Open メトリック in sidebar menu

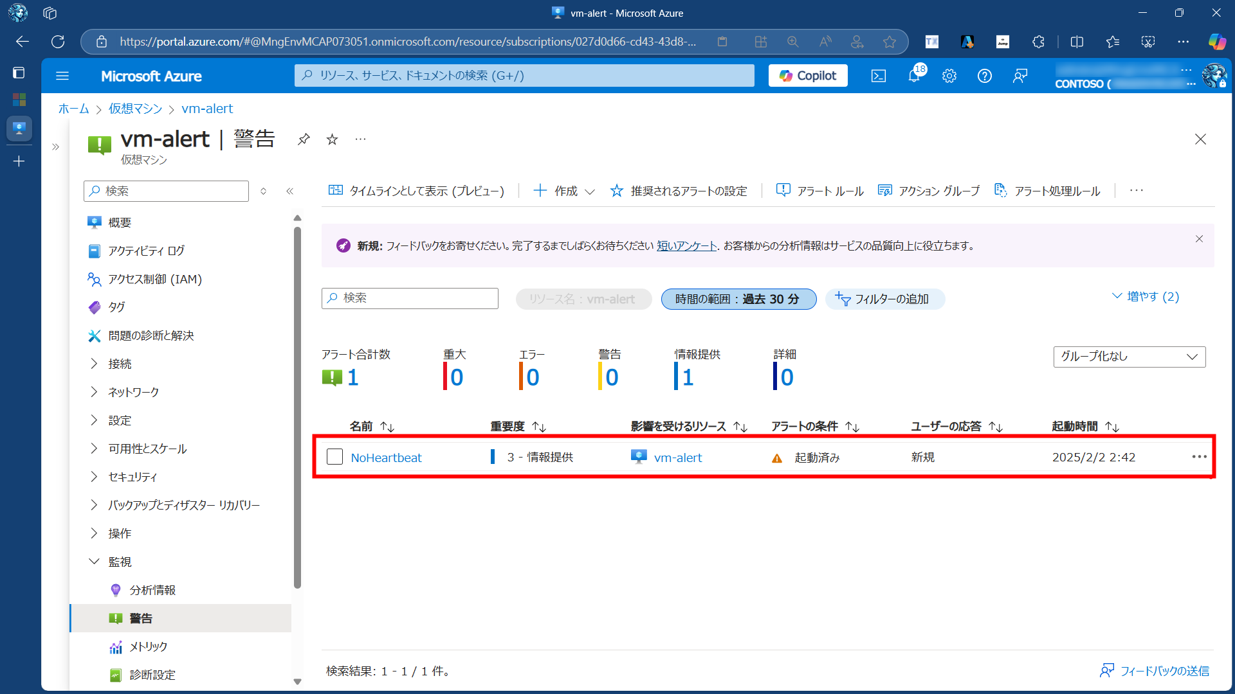[x=148, y=646]
